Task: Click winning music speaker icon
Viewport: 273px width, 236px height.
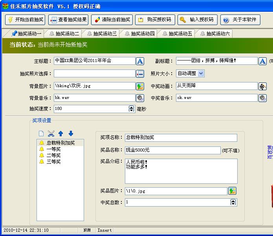Action: [263, 98]
